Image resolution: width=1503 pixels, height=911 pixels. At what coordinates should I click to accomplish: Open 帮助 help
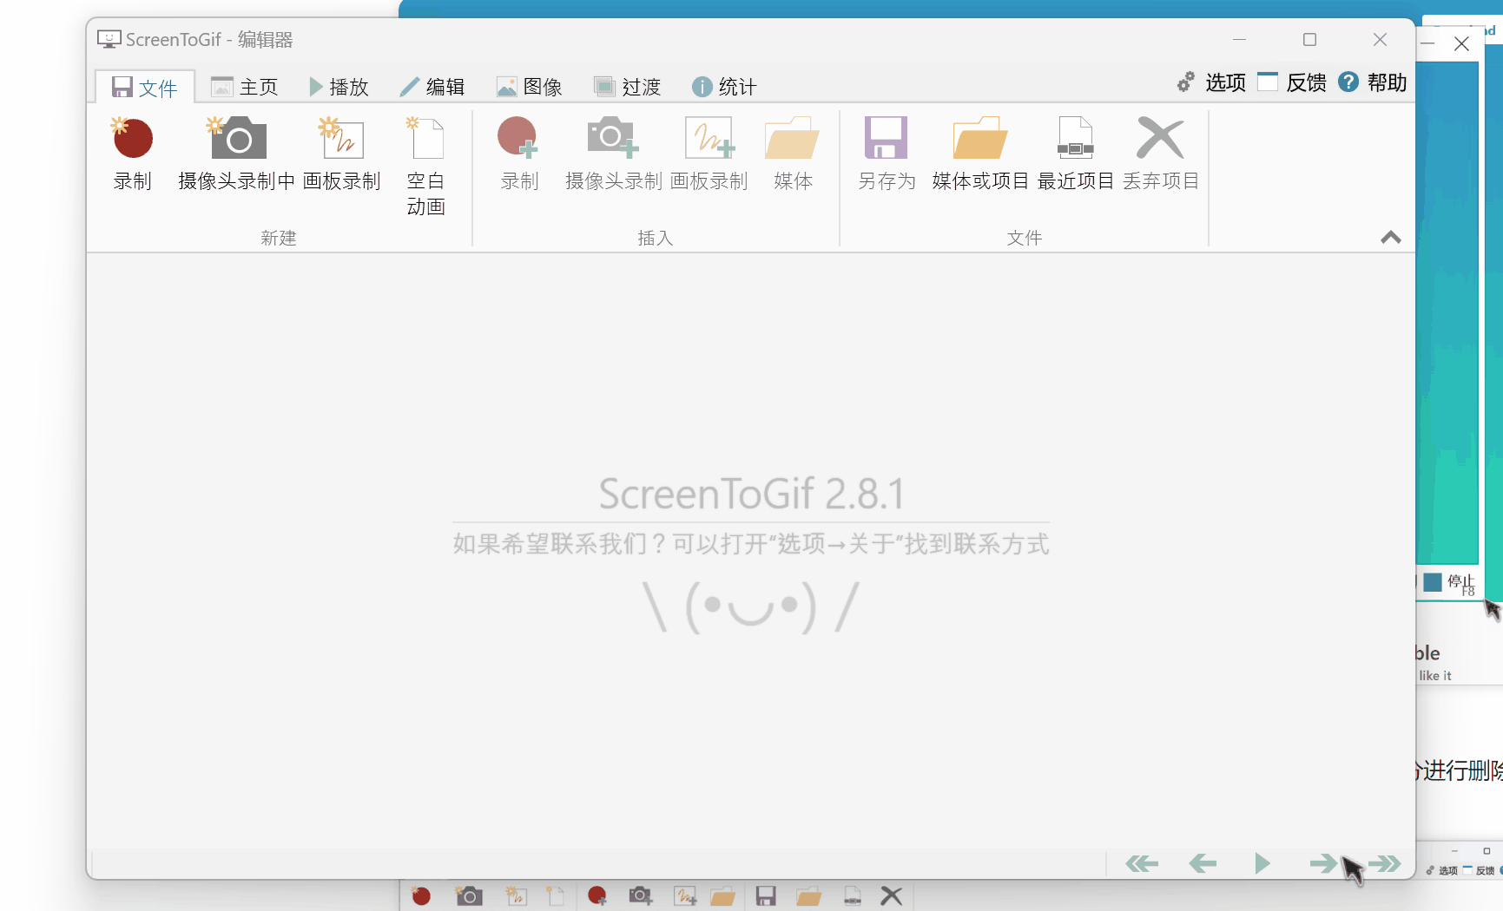(1373, 82)
